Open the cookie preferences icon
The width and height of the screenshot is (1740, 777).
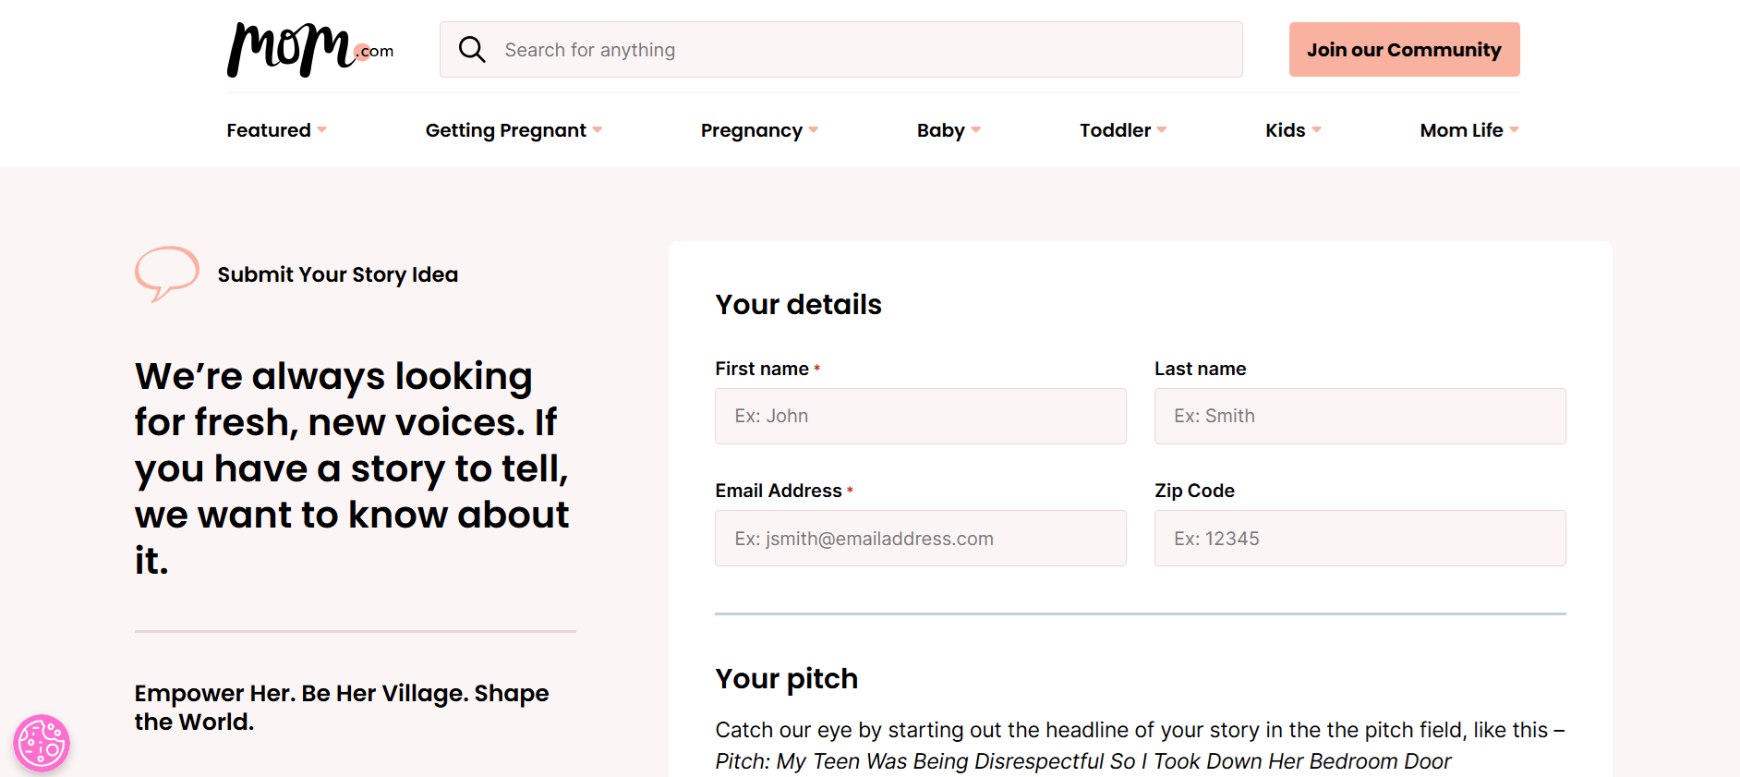[42, 743]
